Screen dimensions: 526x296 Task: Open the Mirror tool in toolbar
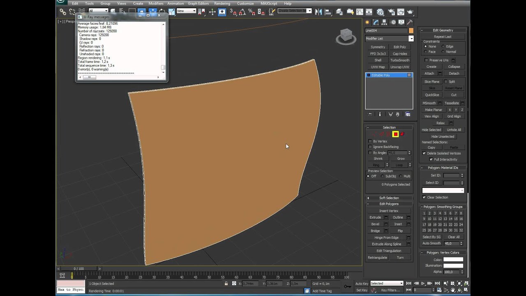(318, 12)
